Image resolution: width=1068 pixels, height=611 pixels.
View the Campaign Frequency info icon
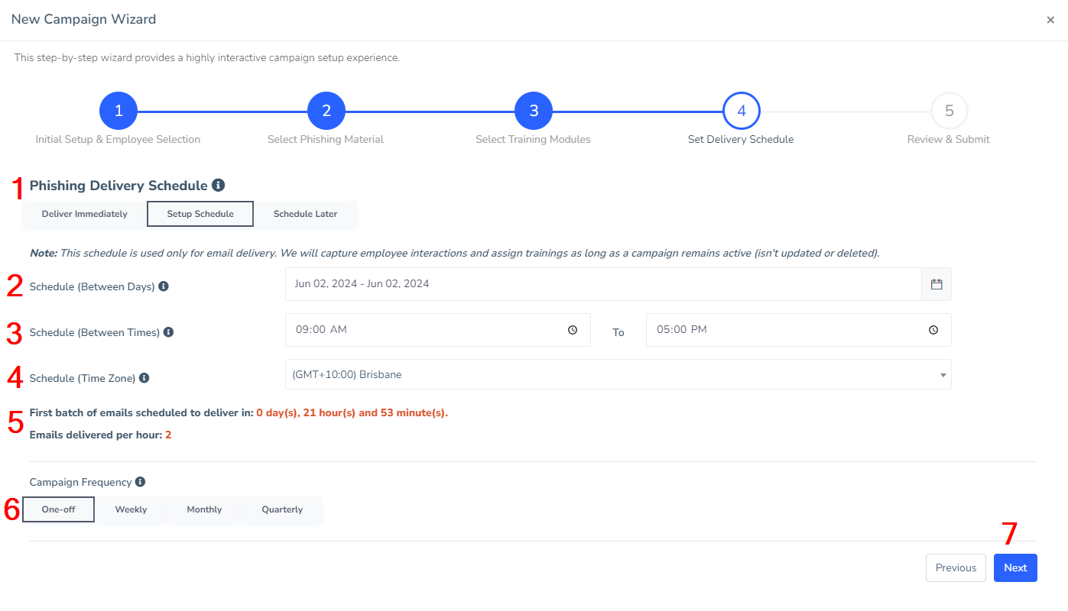140,481
